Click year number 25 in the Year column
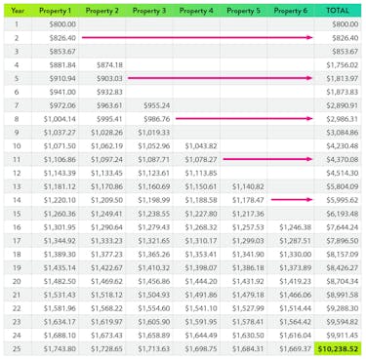This screenshot has width=366, height=360. point(17,349)
